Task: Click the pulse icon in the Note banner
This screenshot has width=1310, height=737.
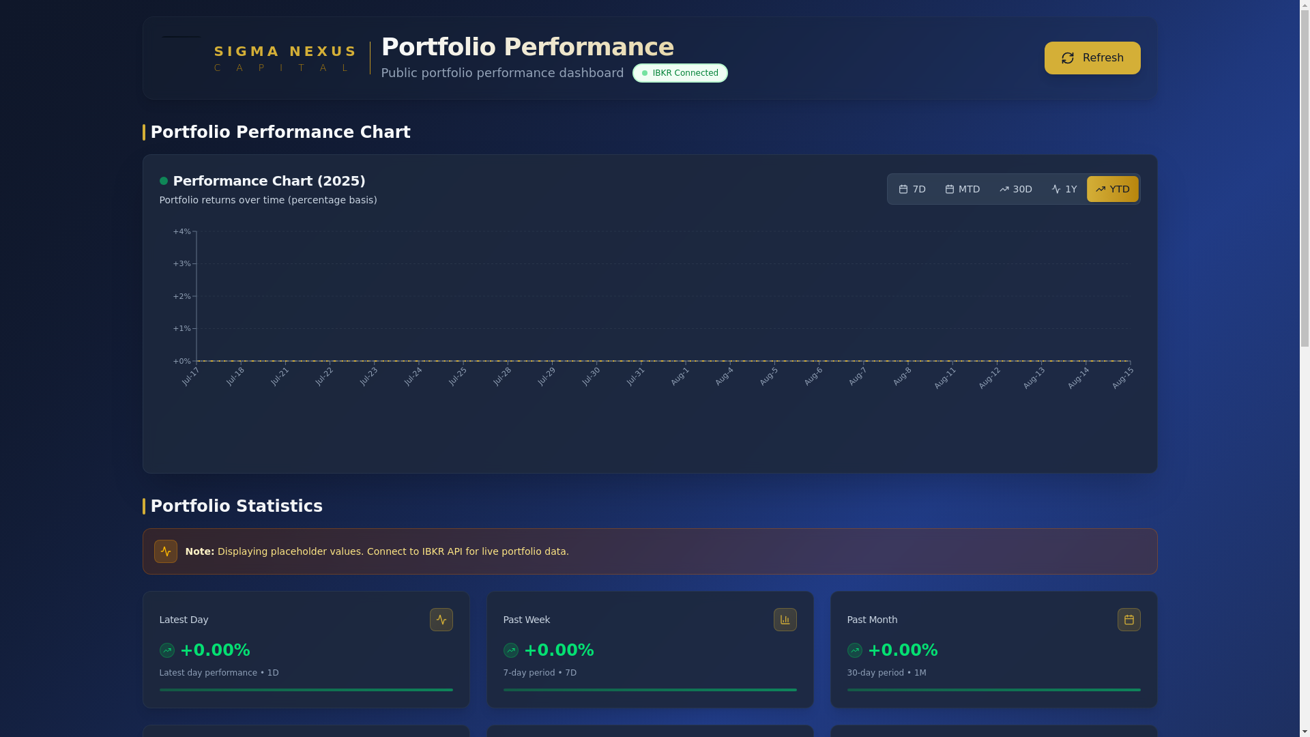Action: click(165, 551)
